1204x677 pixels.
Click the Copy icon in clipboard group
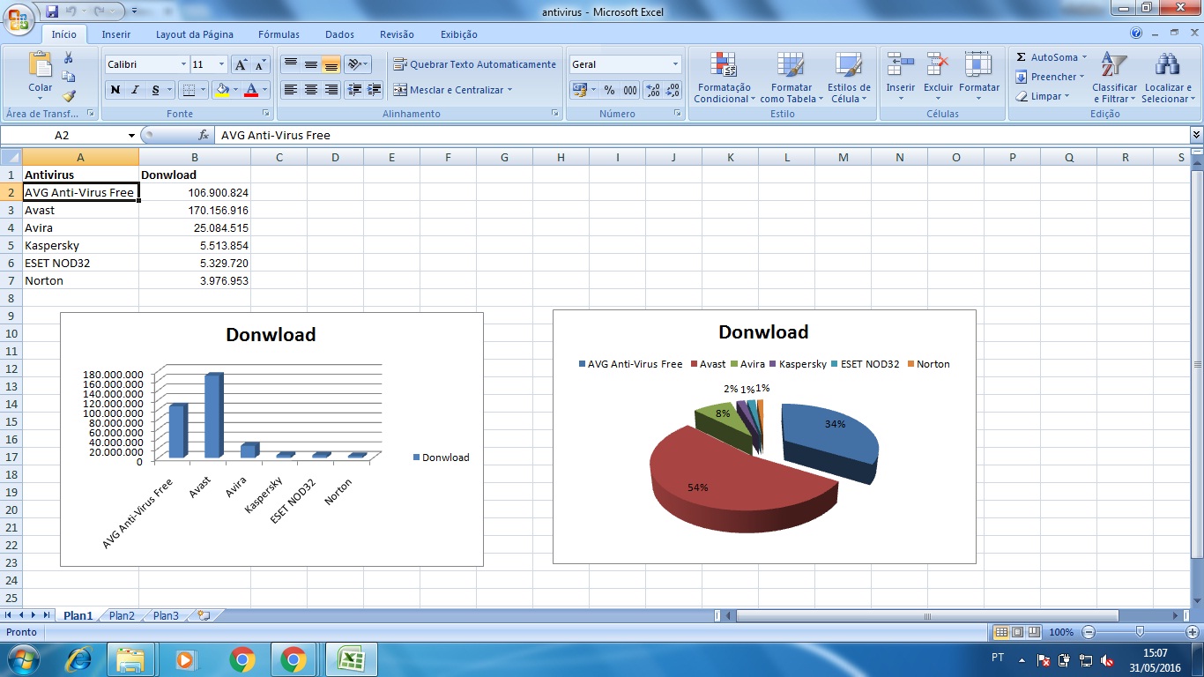coord(69,77)
